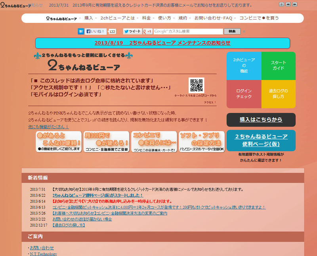Screen dimensions: 317x256
Task: Click the Google custom search field
Action: (x=188, y=31)
